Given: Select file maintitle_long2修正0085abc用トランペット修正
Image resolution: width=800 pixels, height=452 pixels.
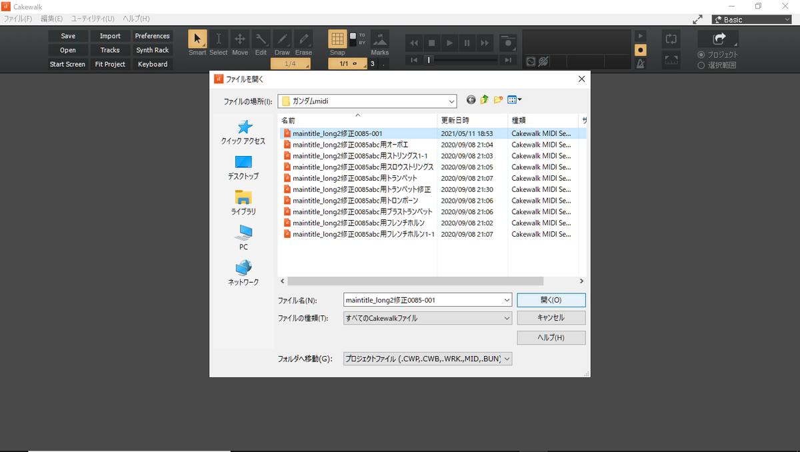Looking at the screenshot, I should click(359, 189).
